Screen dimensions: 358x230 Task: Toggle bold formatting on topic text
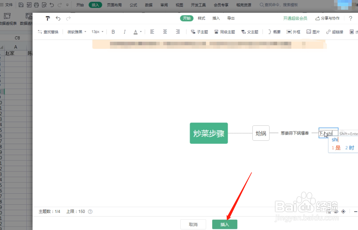[x=113, y=32]
